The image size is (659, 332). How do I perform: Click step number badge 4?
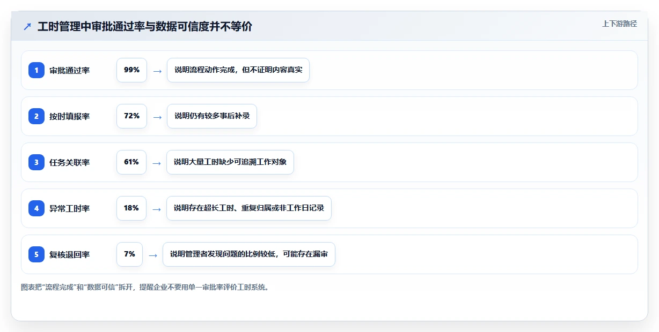click(x=36, y=208)
